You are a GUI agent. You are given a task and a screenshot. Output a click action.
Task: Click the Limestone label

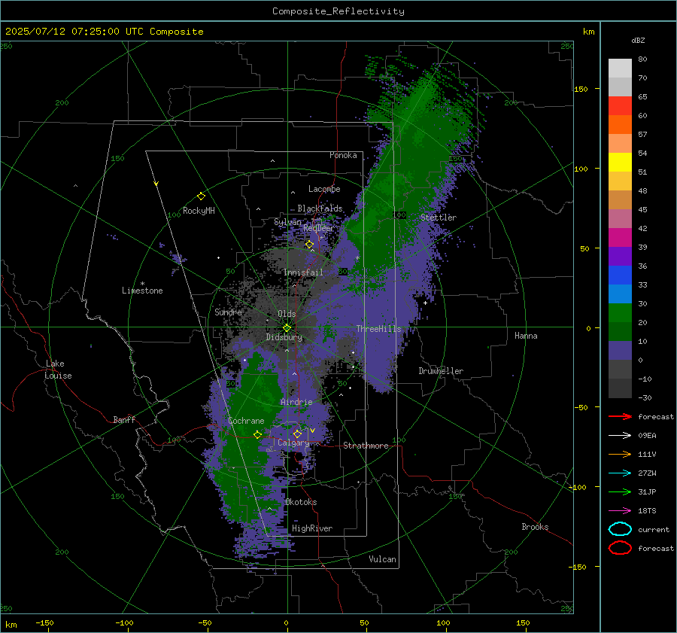[142, 291]
